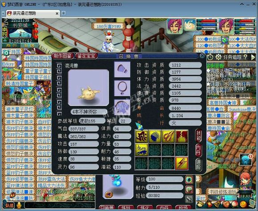Click the left character portrait at top

pyautogui.click(x=175, y=26)
